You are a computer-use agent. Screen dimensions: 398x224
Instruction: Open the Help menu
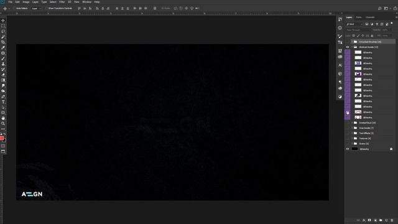(97, 2)
